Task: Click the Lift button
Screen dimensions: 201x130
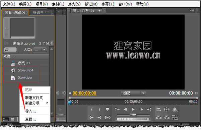Action: click(x=158, y=117)
